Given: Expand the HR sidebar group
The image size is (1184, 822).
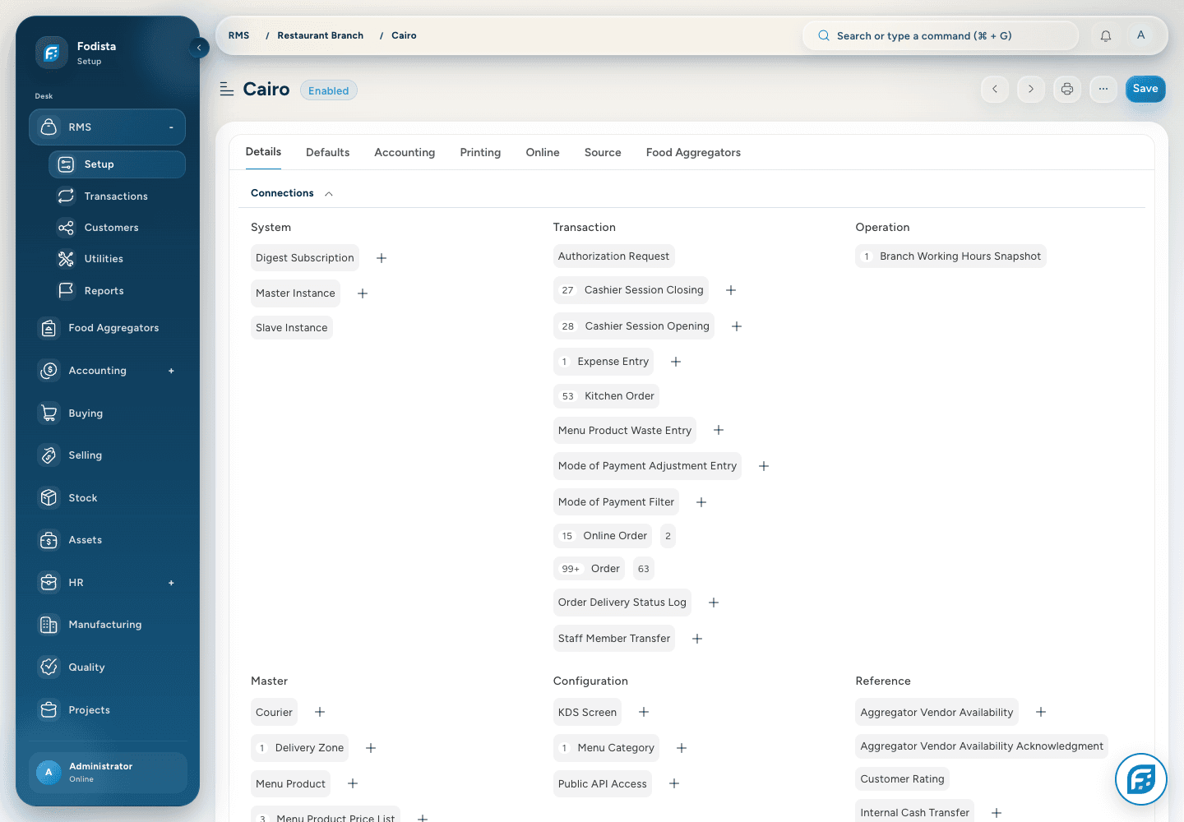Looking at the screenshot, I should coord(171,583).
